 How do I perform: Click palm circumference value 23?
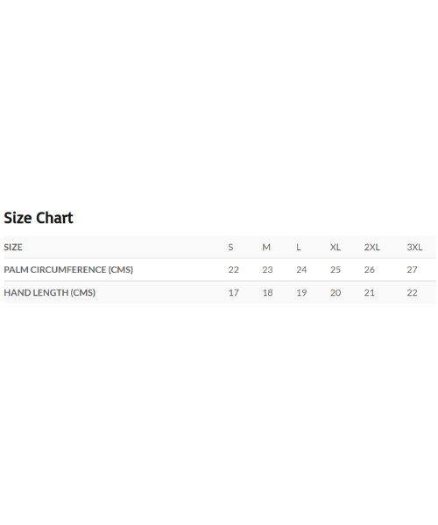click(267, 269)
